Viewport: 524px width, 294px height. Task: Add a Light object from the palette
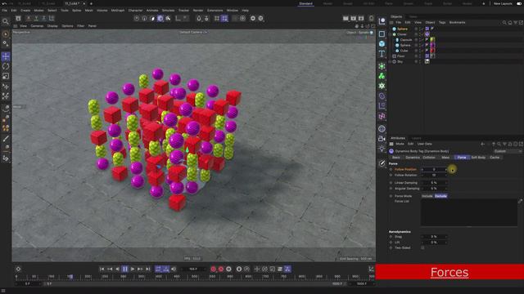click(x=382, y=149)
